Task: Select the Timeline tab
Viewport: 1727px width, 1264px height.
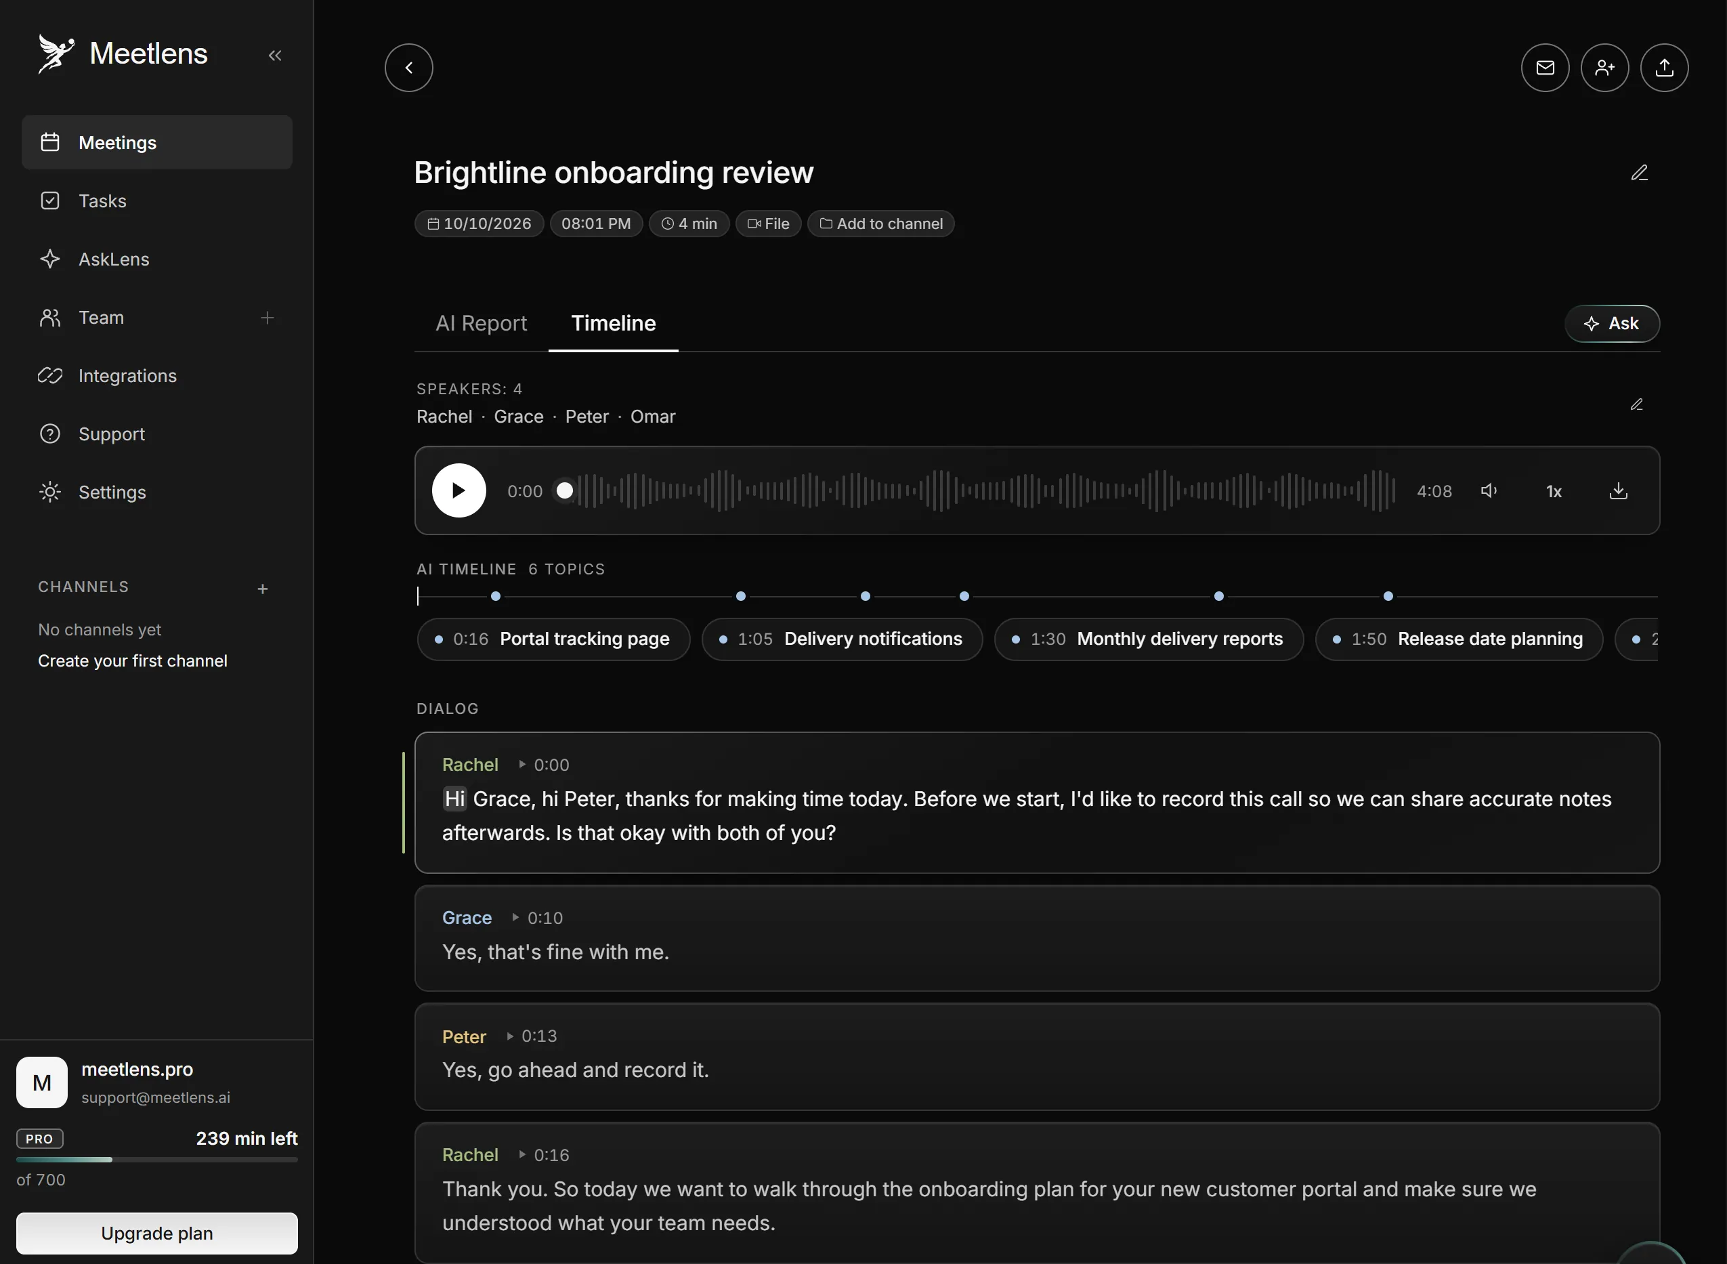Action: tap(614, 324)
